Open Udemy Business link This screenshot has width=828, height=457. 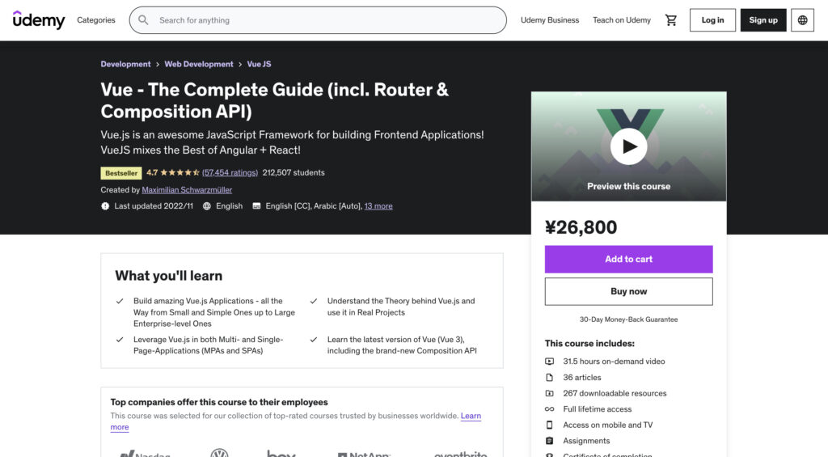click(550, 20)
